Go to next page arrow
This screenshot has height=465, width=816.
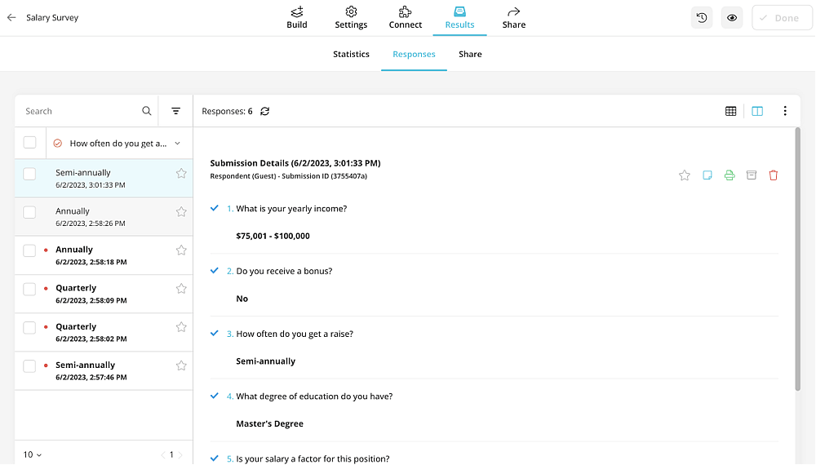click(x=180, y=454)
